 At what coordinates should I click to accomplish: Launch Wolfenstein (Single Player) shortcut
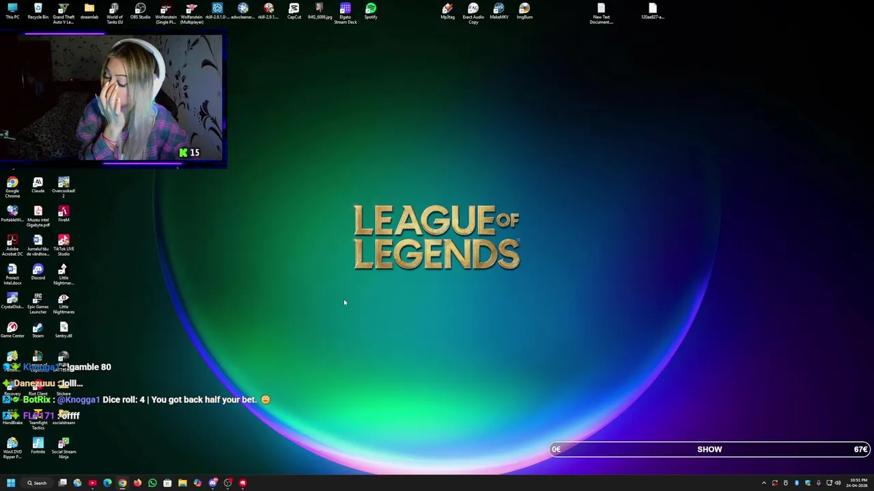pos(166,13)
